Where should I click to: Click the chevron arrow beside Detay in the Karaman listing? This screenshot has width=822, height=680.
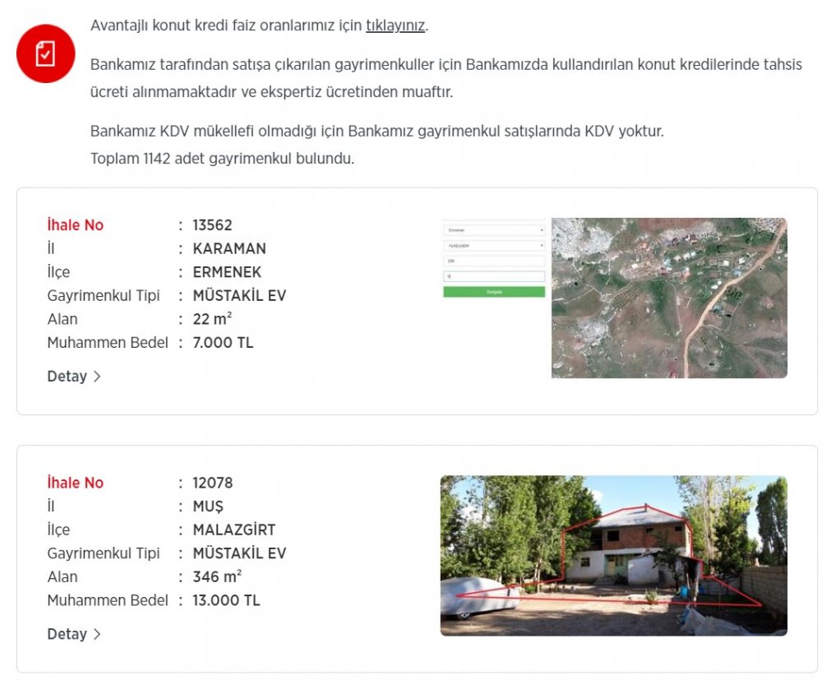97,377
